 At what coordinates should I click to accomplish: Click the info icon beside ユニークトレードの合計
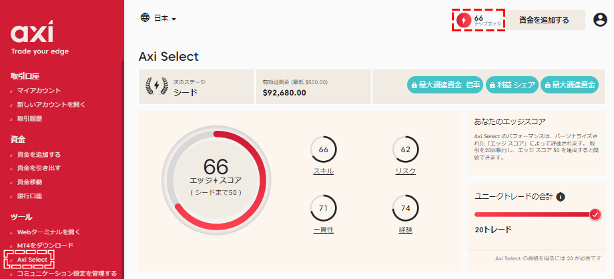561,197
